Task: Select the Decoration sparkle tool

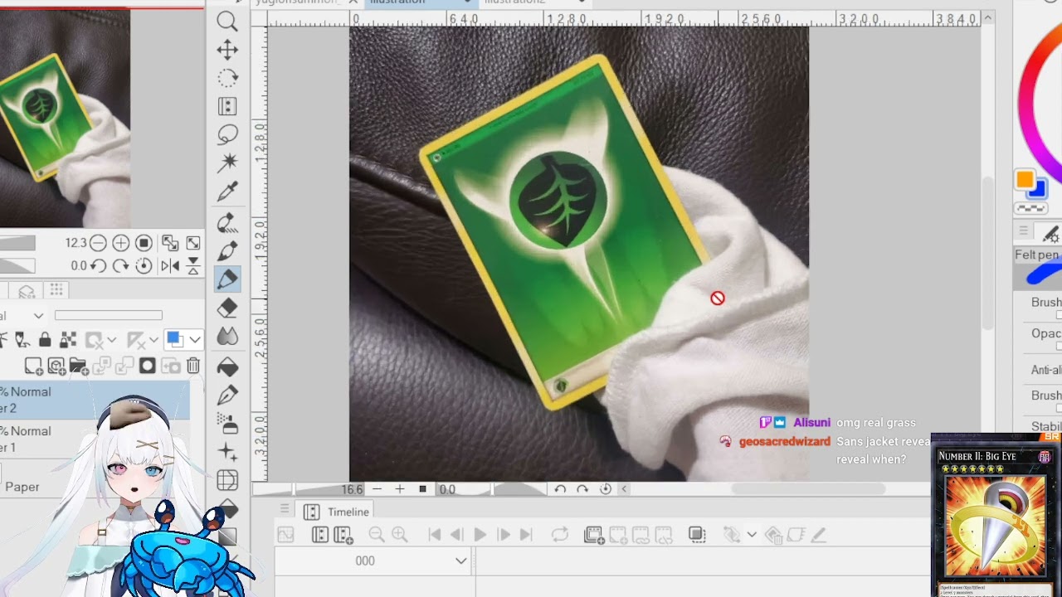Action: coord(227,452)
